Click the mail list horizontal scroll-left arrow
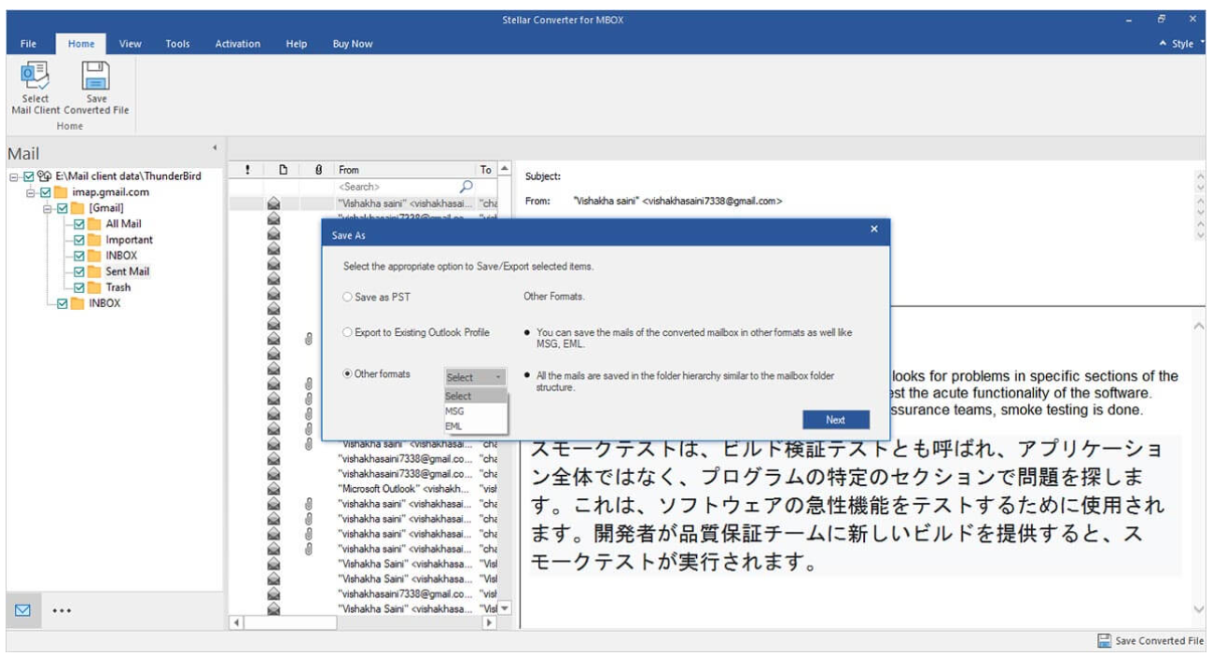The height and width of the screenshot is (656, 1213). coord(235,621)
